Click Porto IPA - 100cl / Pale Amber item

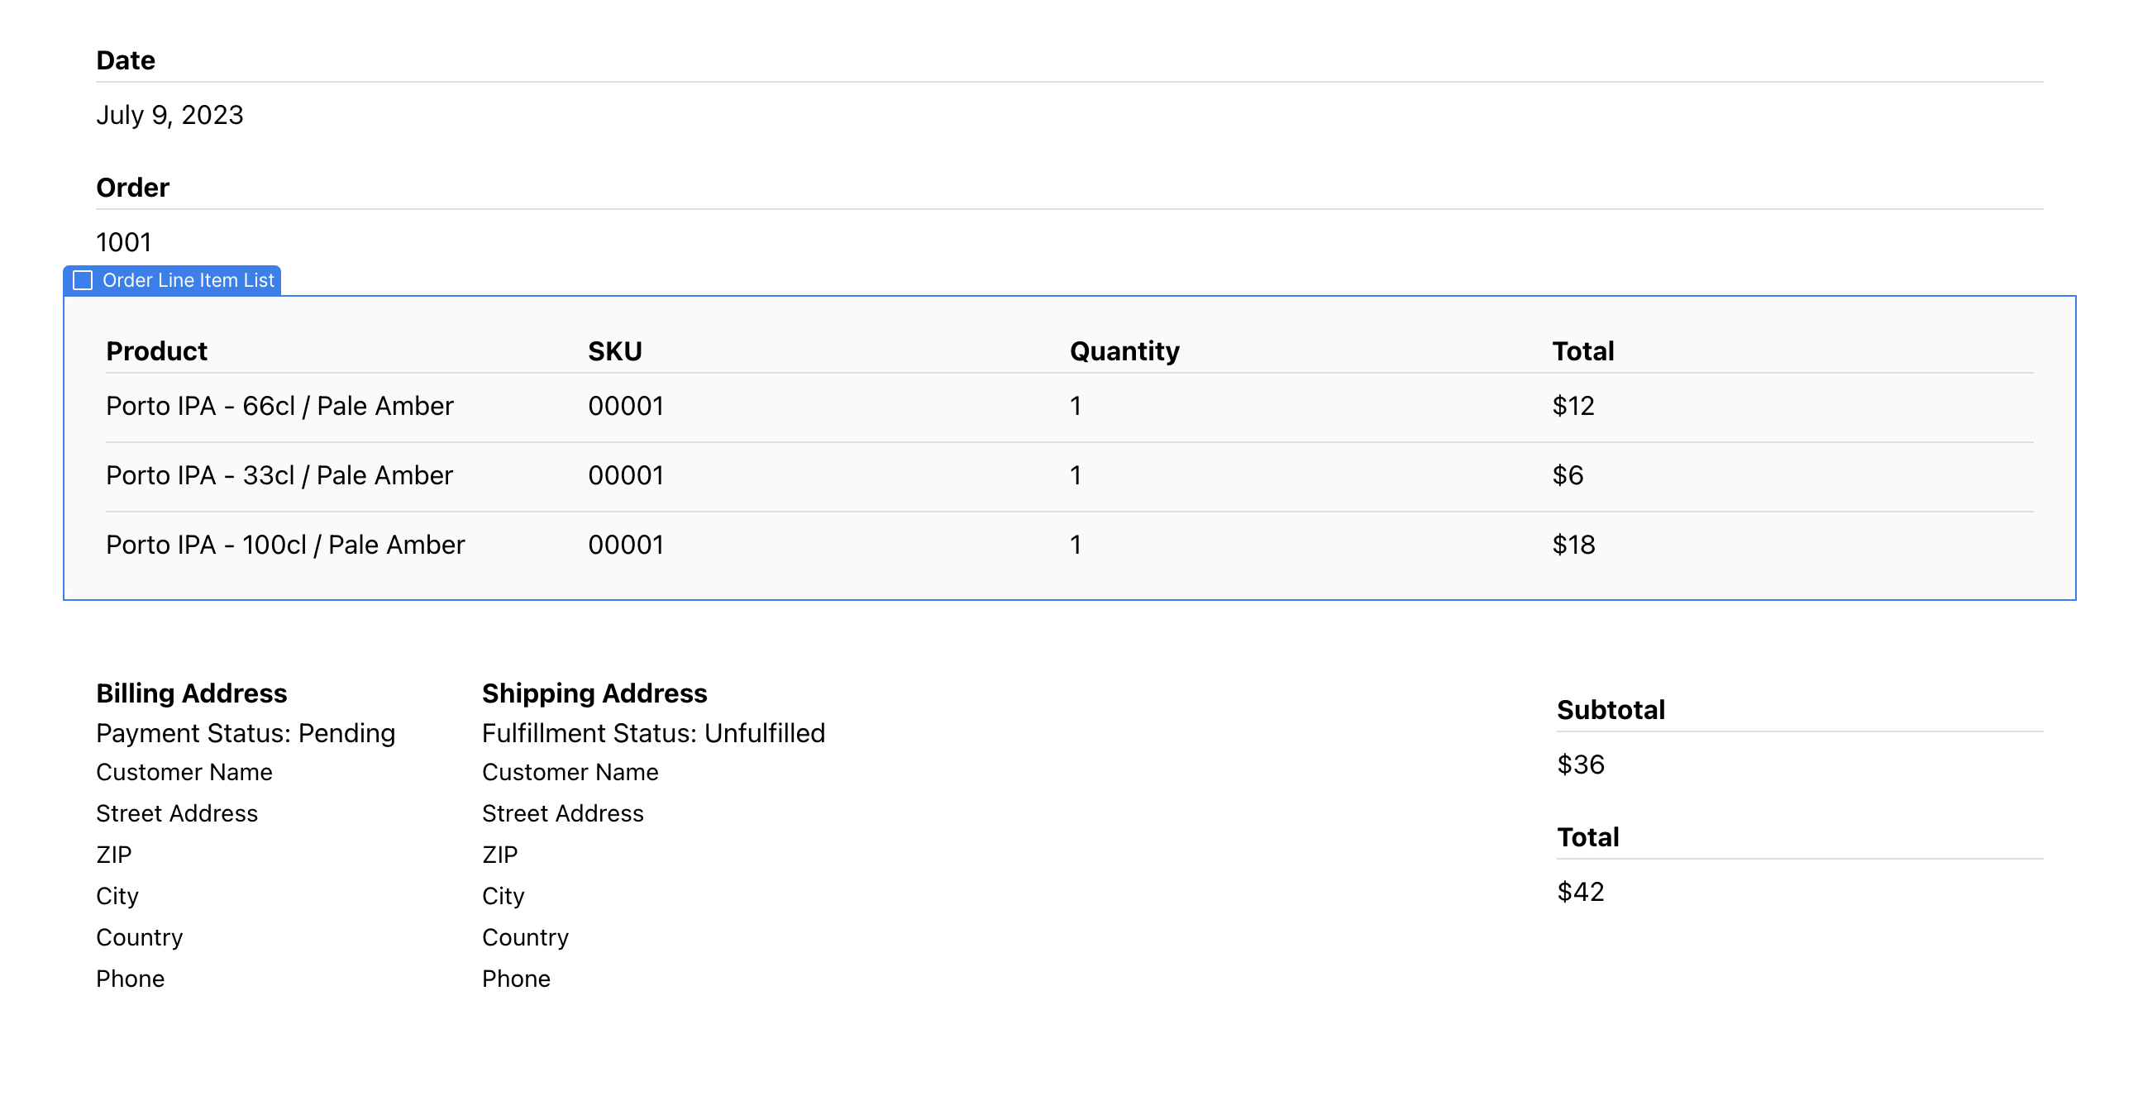click(x=285, y=545)
